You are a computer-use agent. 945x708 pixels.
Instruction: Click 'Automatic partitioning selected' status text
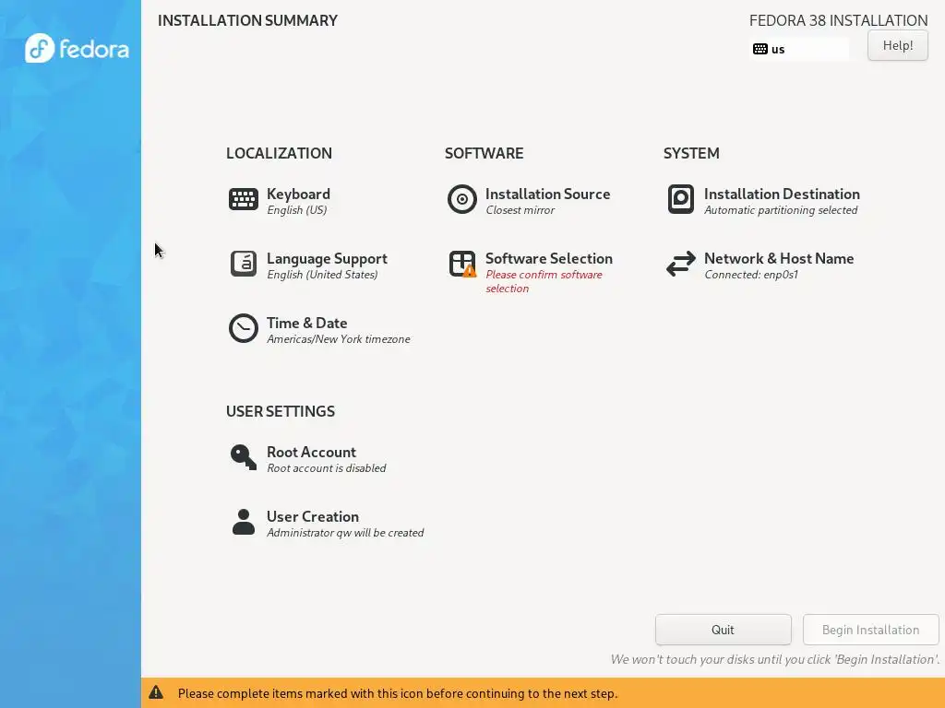click(x=781, y=210)
